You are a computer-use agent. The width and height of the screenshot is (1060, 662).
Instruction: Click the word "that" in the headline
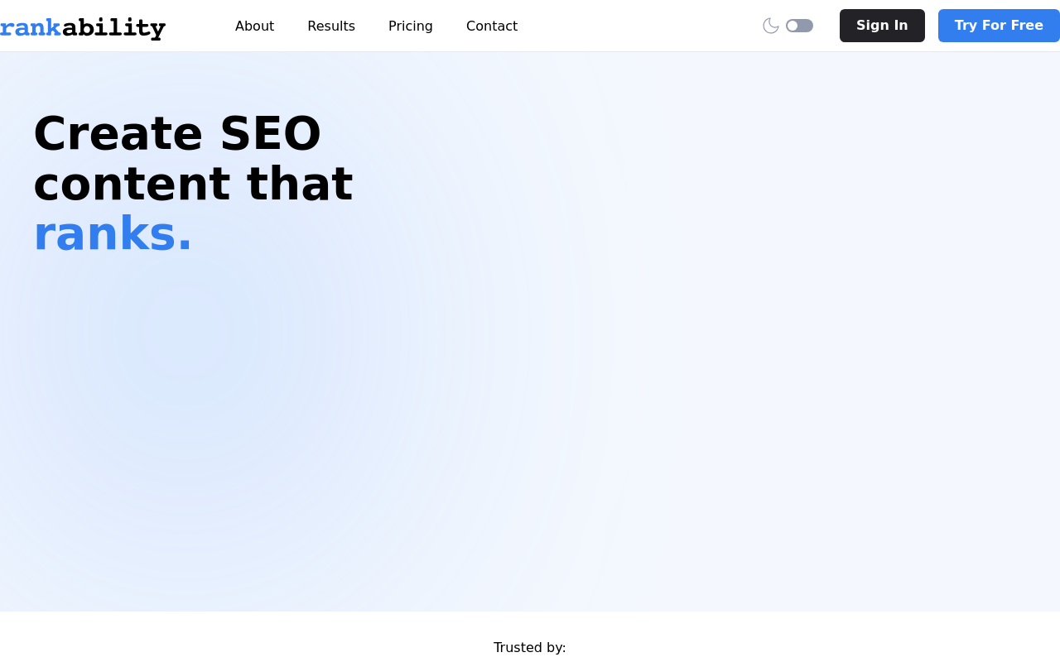[300, 184]
